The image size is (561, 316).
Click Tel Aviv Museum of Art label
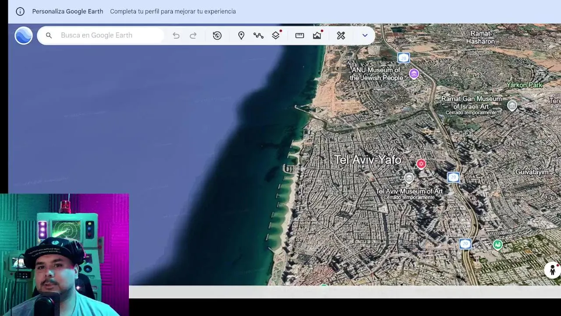coord(409,191)
